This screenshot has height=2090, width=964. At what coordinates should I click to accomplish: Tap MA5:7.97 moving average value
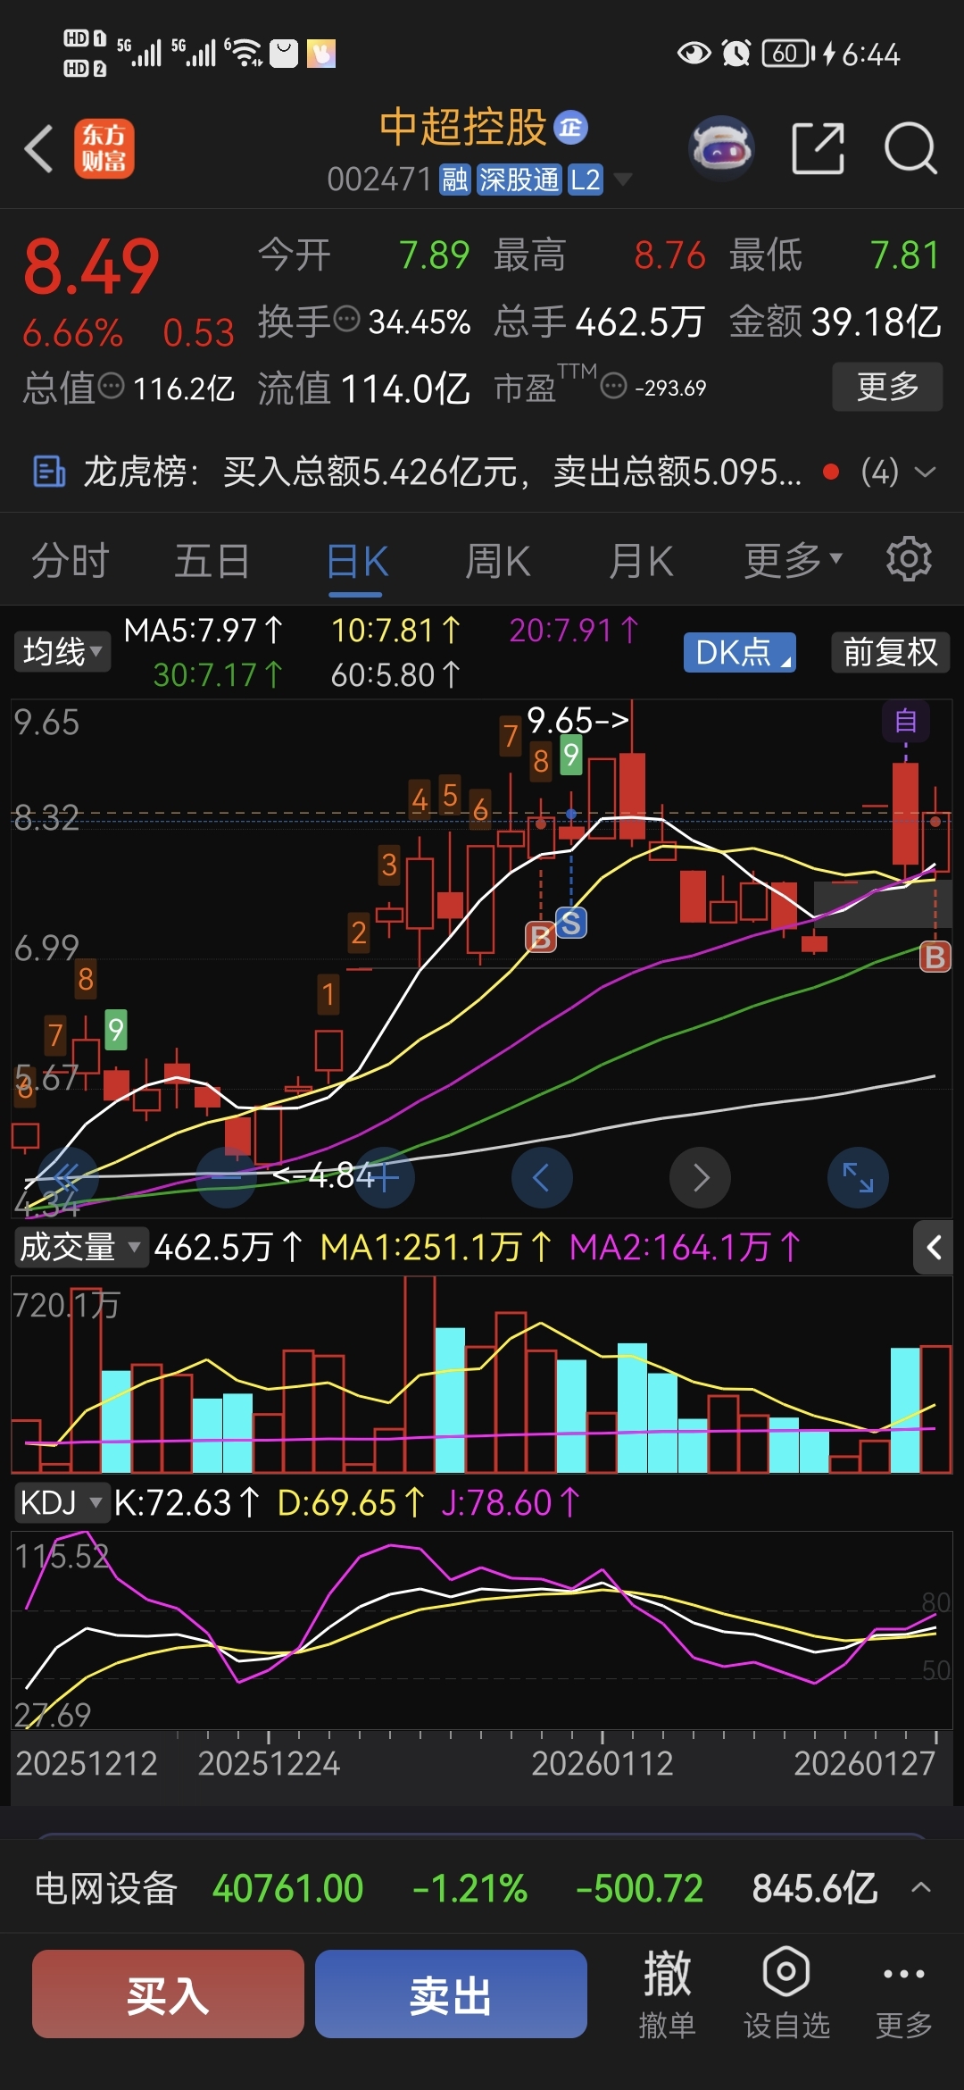(204, 631)
